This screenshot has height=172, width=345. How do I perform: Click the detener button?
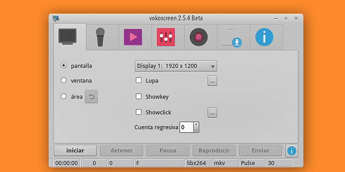point(122,151)
